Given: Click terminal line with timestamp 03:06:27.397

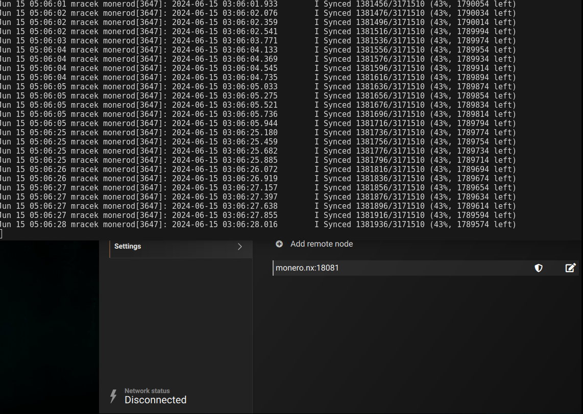Looking at the screenshot, I should pyautogui.click(x=258, y=197).
